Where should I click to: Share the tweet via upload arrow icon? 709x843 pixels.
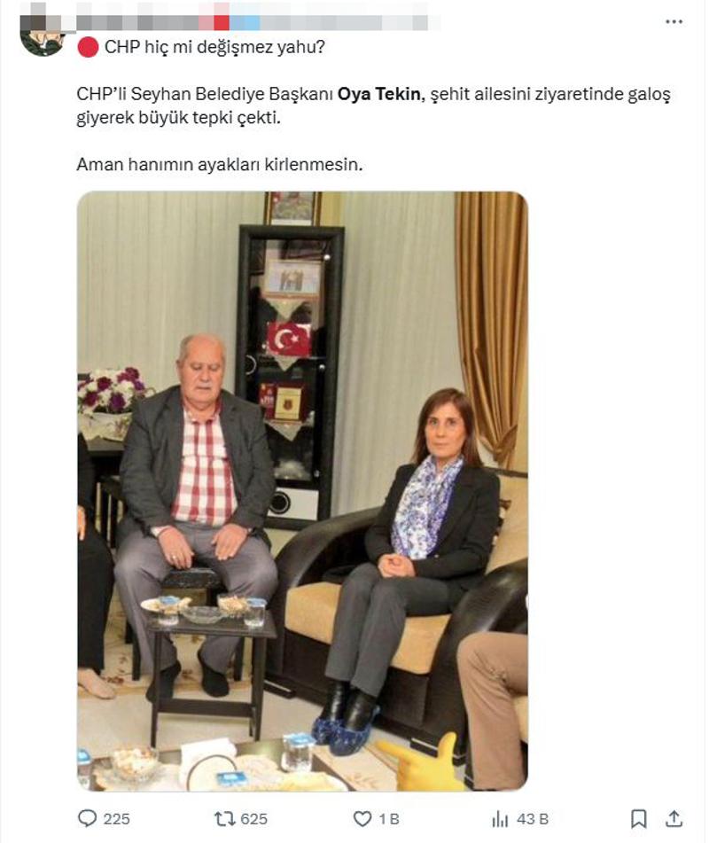[x=674, y=818]
